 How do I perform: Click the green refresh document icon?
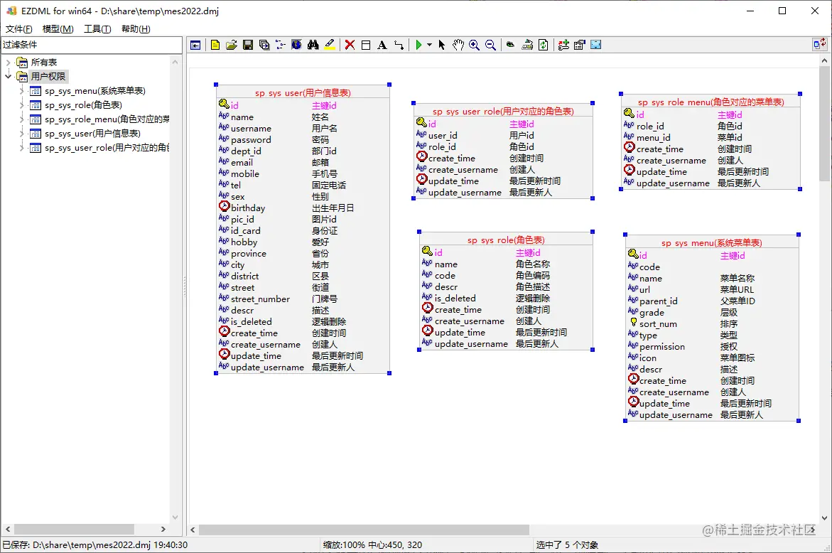(544, 45)
